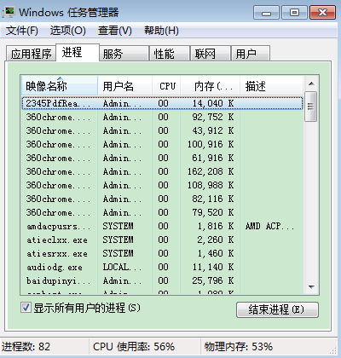
Task: Select the amdacpusrs... process row
Action: point(162,226)
